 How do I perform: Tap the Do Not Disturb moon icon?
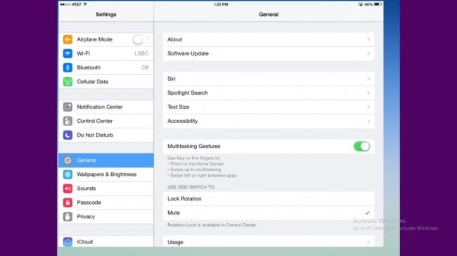67,135
